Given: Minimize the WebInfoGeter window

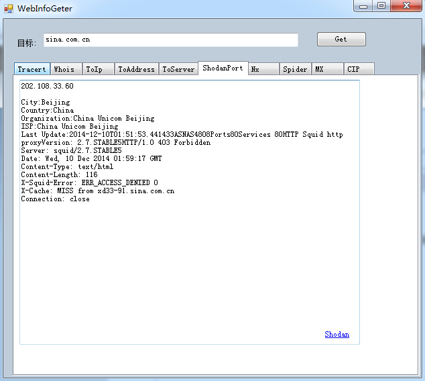Looking at the screenshot, I should coord(363,6).
